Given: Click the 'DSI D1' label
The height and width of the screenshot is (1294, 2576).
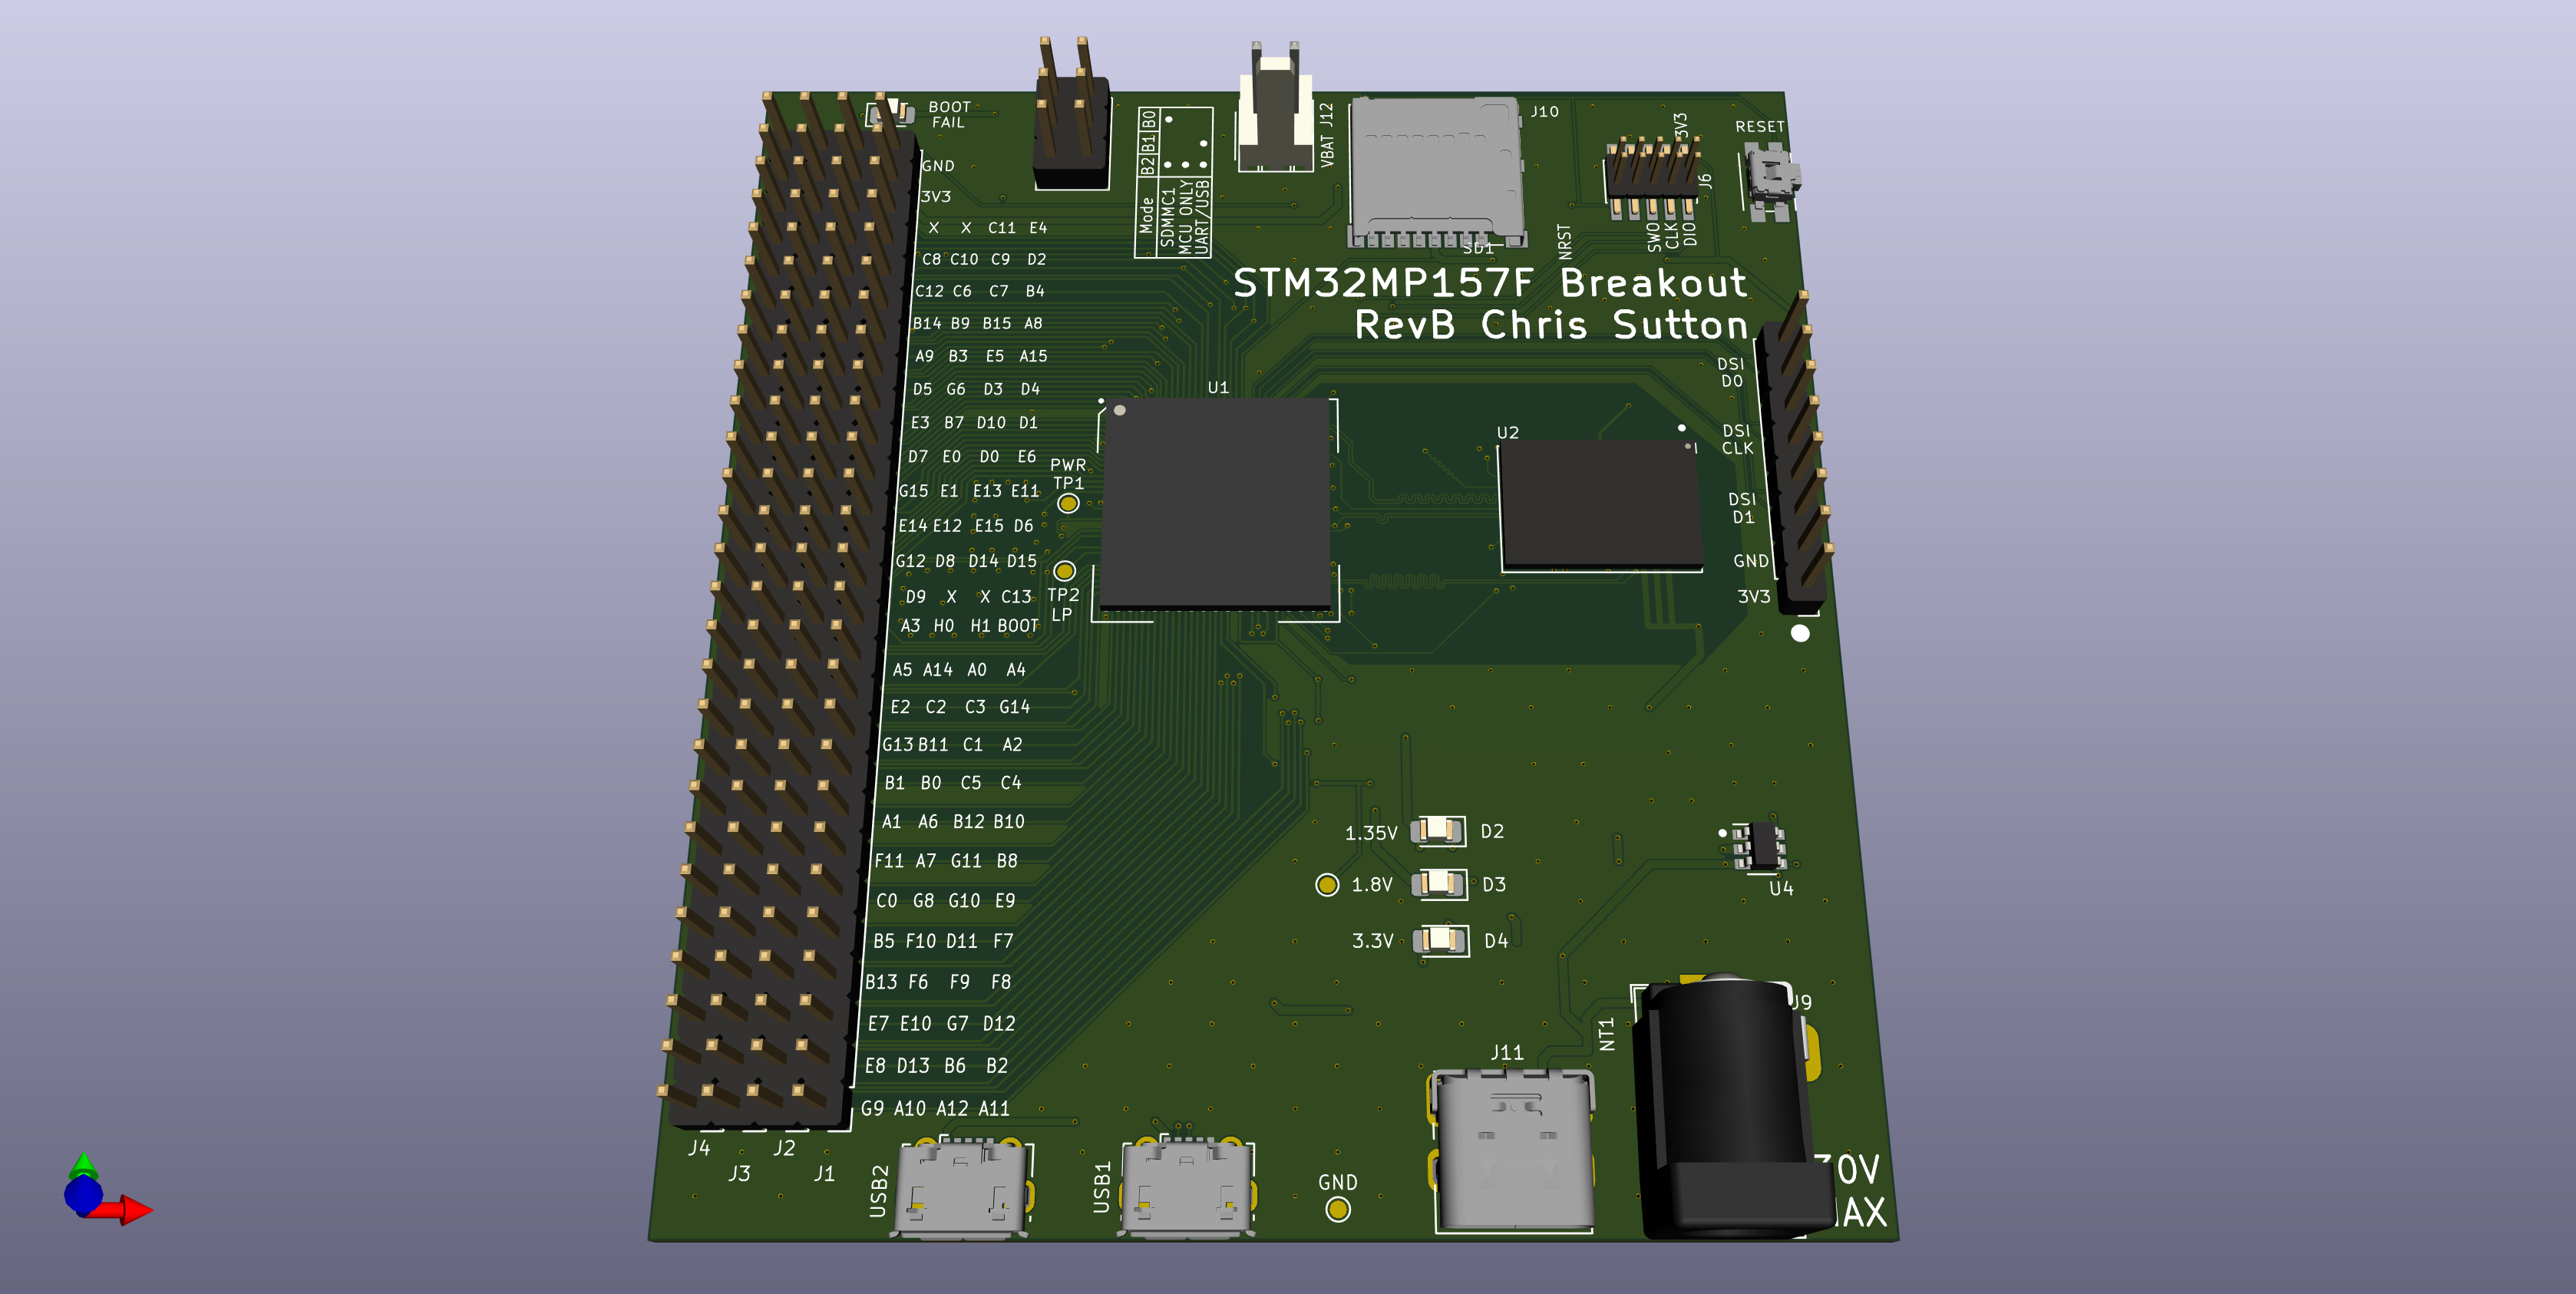Looking at the screenshot, I should (x=1742, y=508).
